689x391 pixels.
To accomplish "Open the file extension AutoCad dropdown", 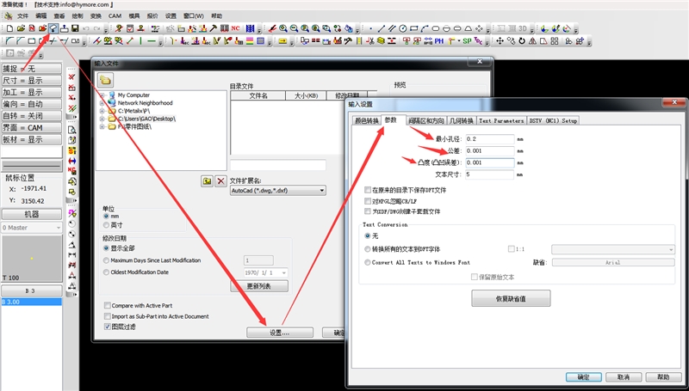I will coord(321,190).
